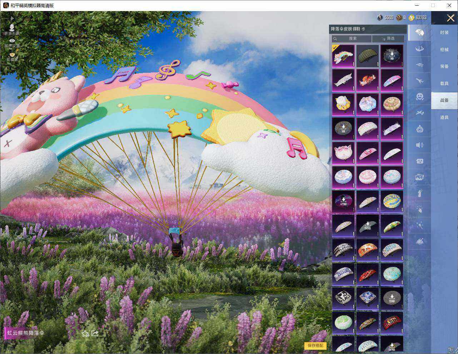
Task: Select the airplane skin subcategory icon
Action: (420, 81)
